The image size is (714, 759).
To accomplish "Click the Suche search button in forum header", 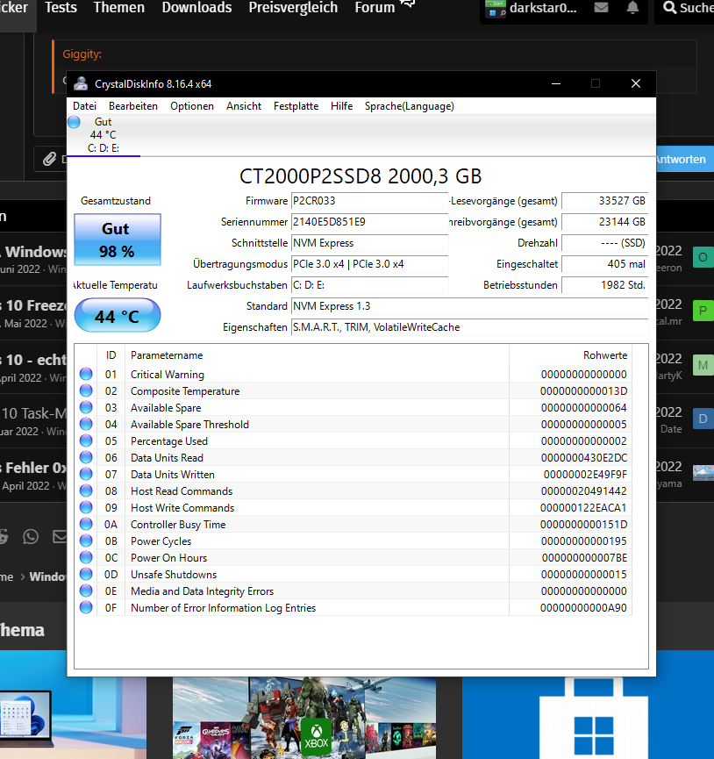I will [x=687, y=8].
